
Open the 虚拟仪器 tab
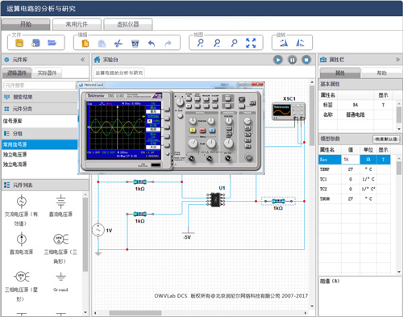tap(128, 24)
